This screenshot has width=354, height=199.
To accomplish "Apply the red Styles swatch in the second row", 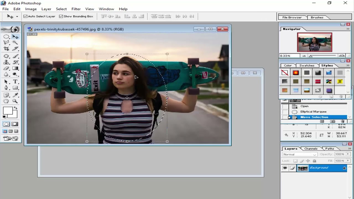I will [318, 81].
